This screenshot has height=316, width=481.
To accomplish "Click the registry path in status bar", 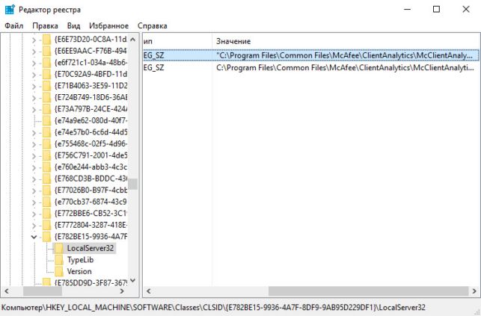I will 213,308.
